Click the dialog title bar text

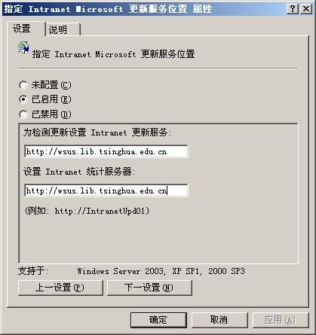[x=108, y=9]
